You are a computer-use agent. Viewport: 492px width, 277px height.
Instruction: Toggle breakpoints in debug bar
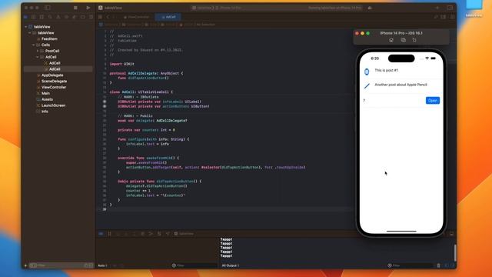point(101,234)
